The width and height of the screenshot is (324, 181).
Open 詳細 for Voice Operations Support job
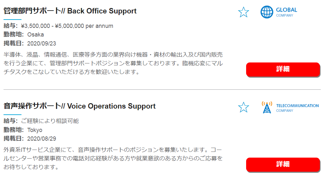(x=283, y=164)
